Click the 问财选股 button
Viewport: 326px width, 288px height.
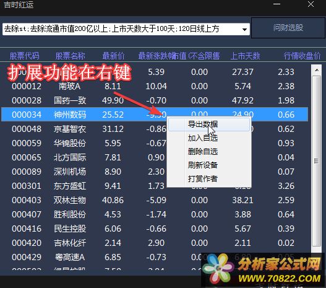(x=288, y=28)
